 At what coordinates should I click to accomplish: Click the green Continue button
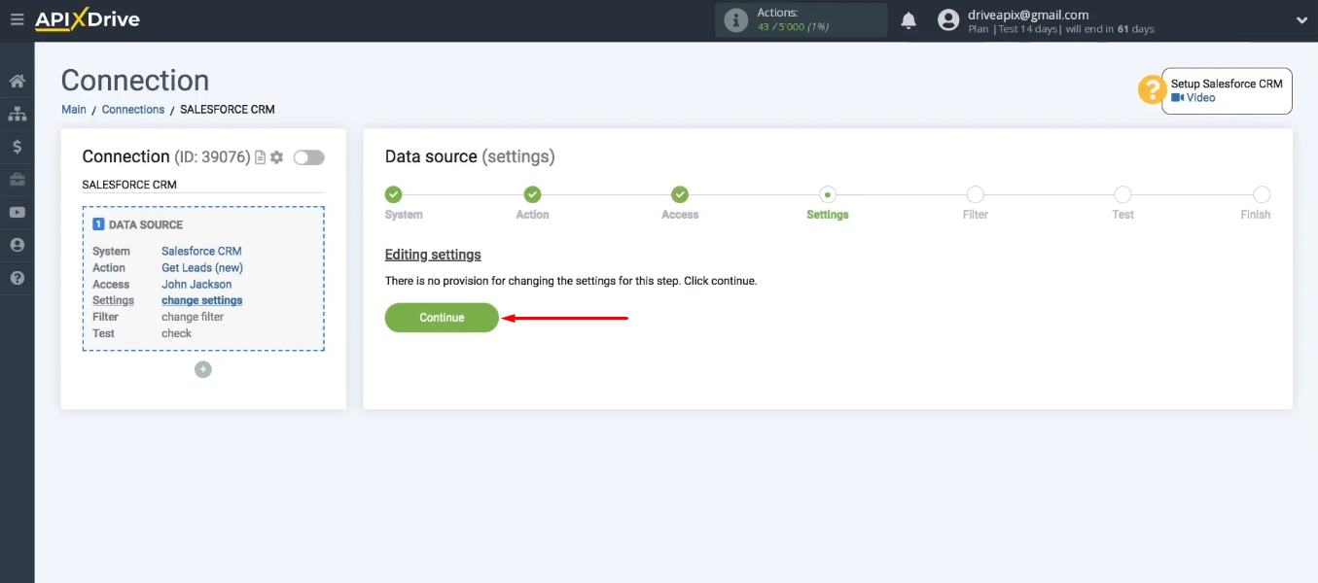point(441,318)
